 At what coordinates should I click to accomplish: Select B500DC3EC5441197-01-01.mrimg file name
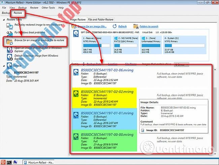[107, 113]
